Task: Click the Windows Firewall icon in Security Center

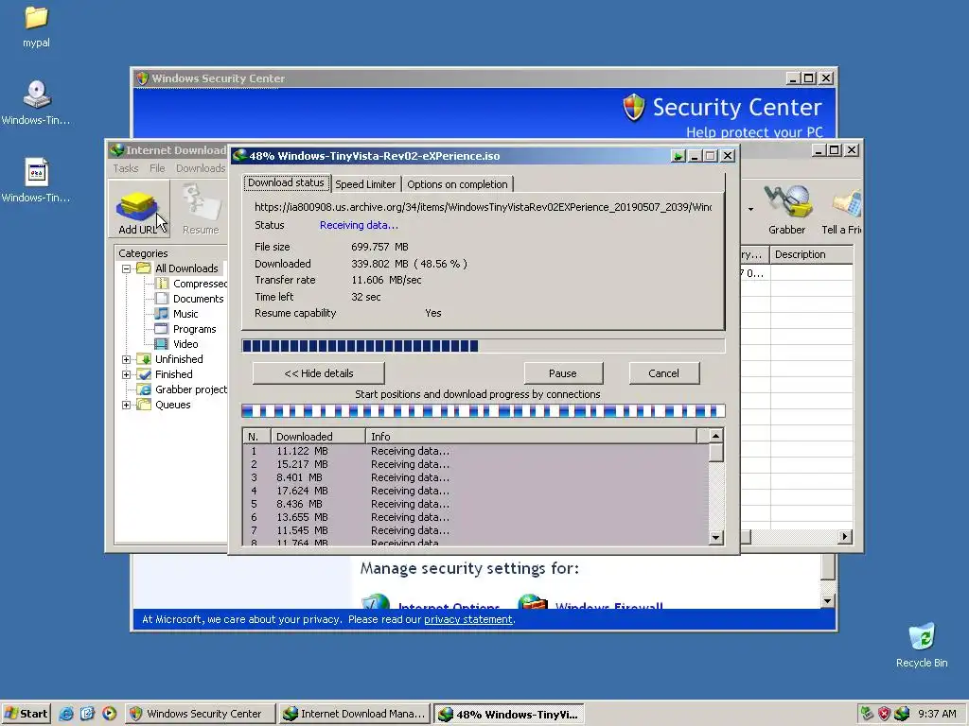Action: [x=533, y=601]
